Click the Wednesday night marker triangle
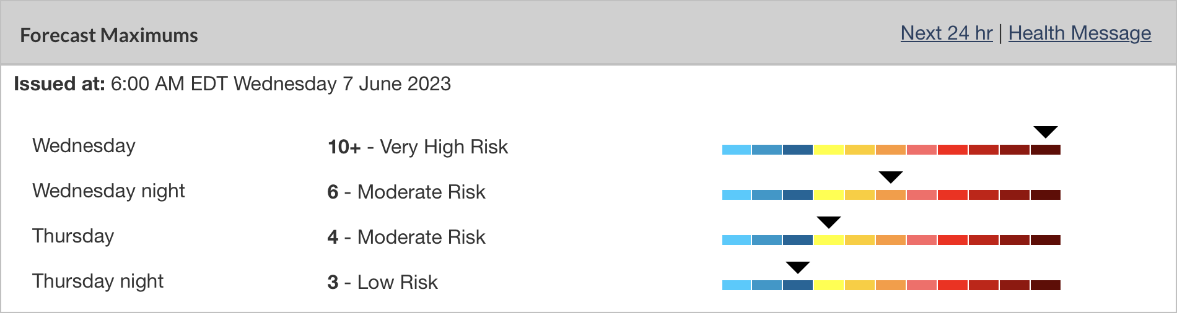1177x313 pixels. 891,177
